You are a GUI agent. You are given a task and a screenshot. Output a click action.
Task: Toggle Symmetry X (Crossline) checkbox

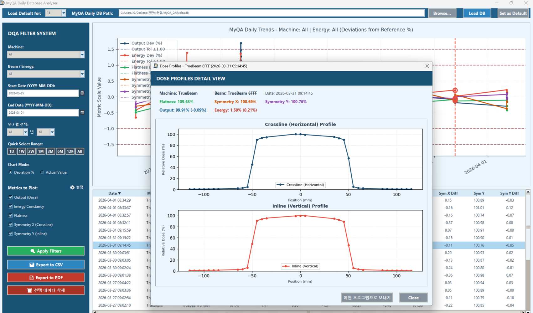click(x=11, y=225)
